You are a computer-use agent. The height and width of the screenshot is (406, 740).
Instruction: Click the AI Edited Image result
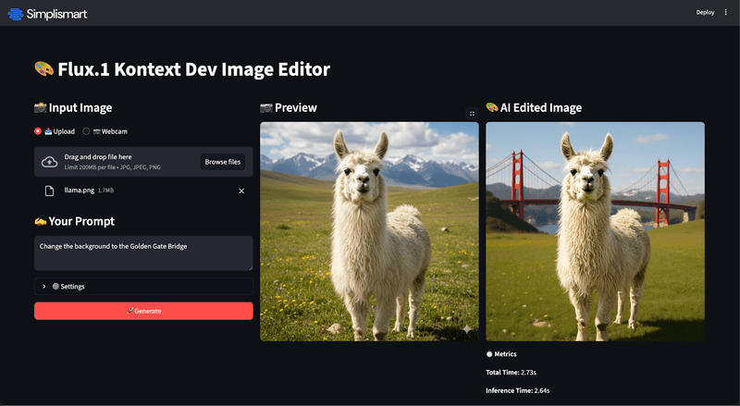point(595,231)
